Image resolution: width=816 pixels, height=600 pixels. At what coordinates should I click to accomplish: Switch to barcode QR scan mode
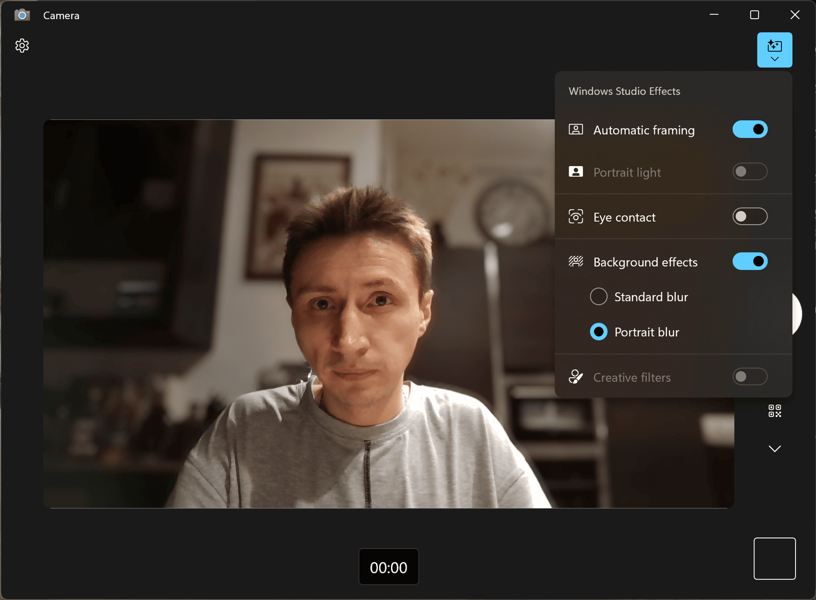[x=774, y=411]
